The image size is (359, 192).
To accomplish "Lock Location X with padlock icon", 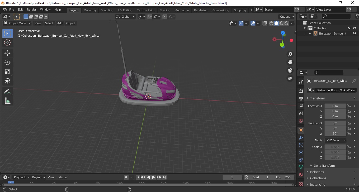I will click(349, 106).
